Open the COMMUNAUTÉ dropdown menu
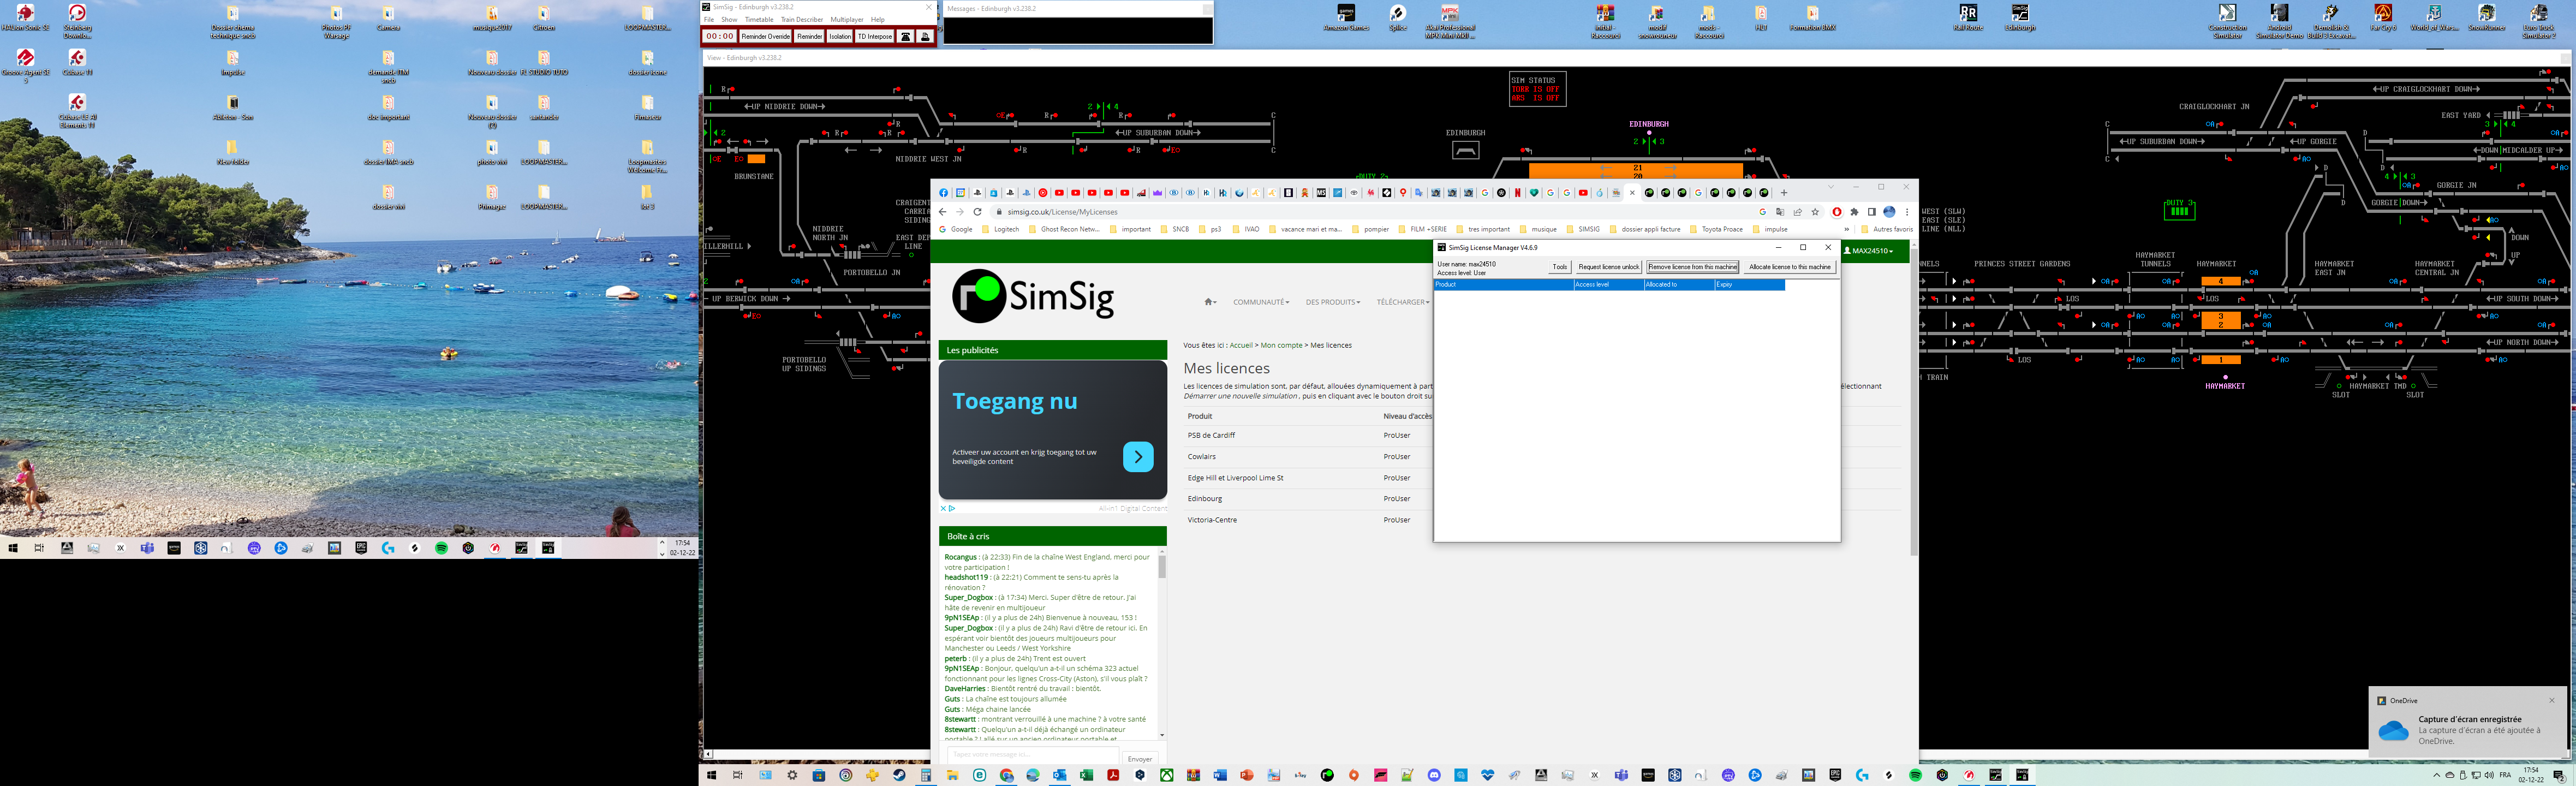Image resolution: width=2576 pixels, height=786 pixels. [1261, 302]
